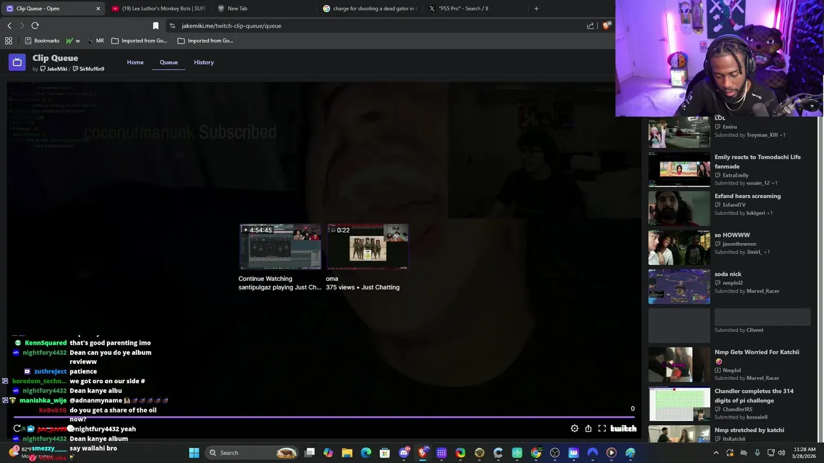Open Google Chrome from the taskbar
Viewport: 824px width, 463px height.
tap(536, 453)
